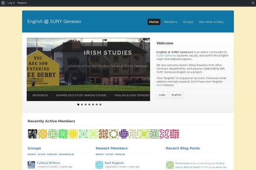Click the Recent Blog Posts heading

click(x=183, y=148)
